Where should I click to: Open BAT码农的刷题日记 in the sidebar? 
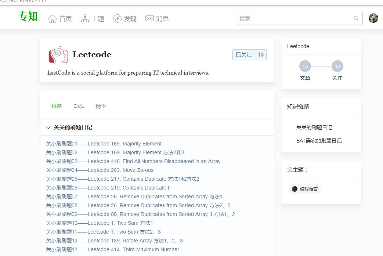(319, 141)
